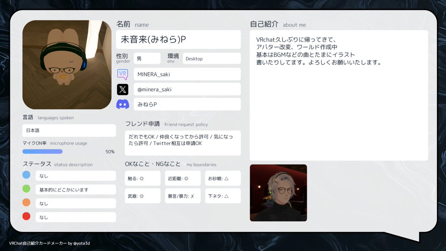Click the 名前 name heading
The width and height of the screenshot is (446, 251).
pyautogui.click(x=133, y=24)
